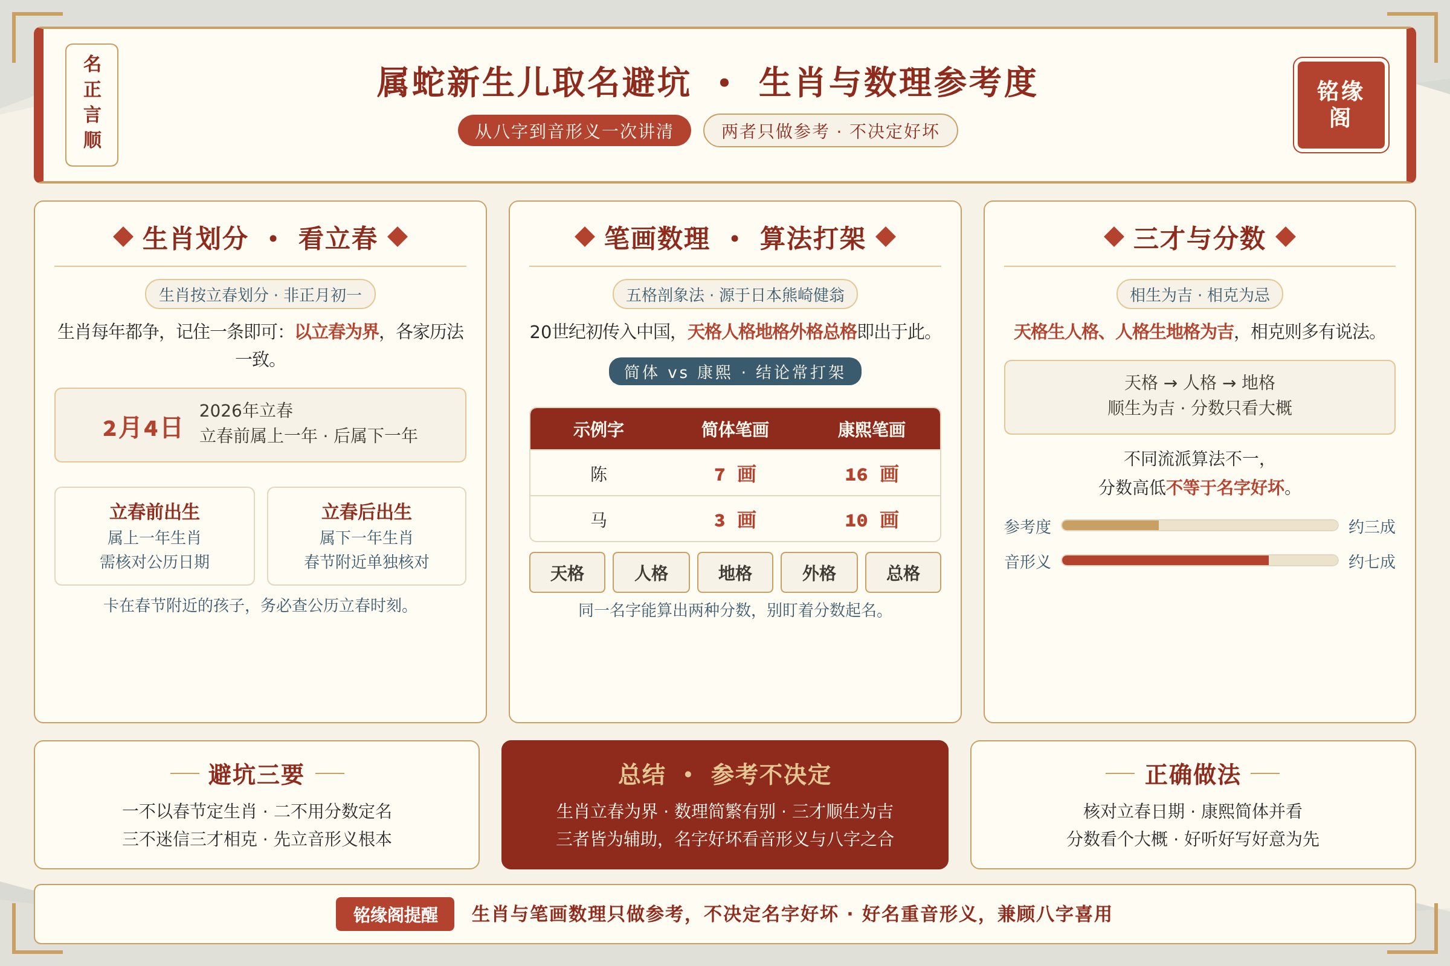
Task: Open the 外格 tab chip
Action: click(819, 573)
